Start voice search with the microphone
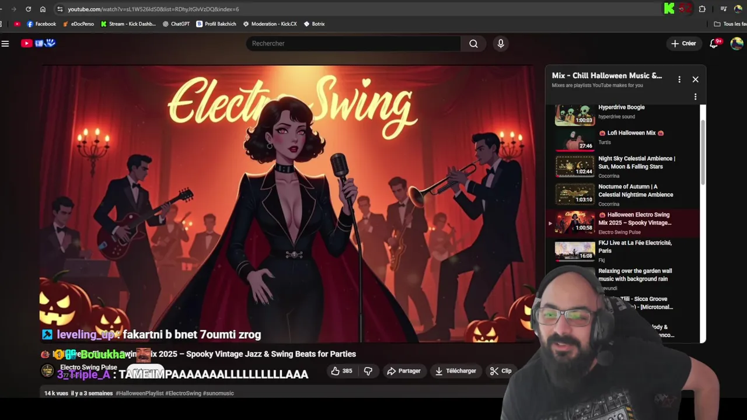Screen dimensions: 747x420 point(501,44)
